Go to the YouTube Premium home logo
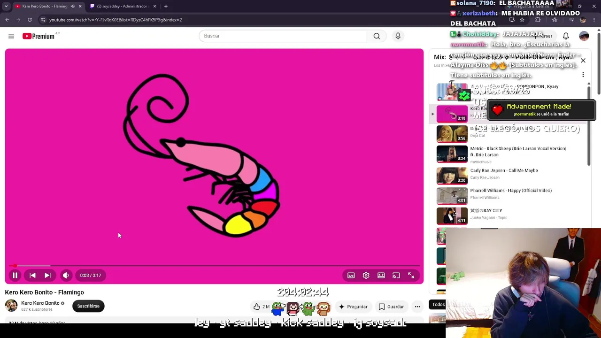The image size is (601, 338). click(x=39, y=36)
